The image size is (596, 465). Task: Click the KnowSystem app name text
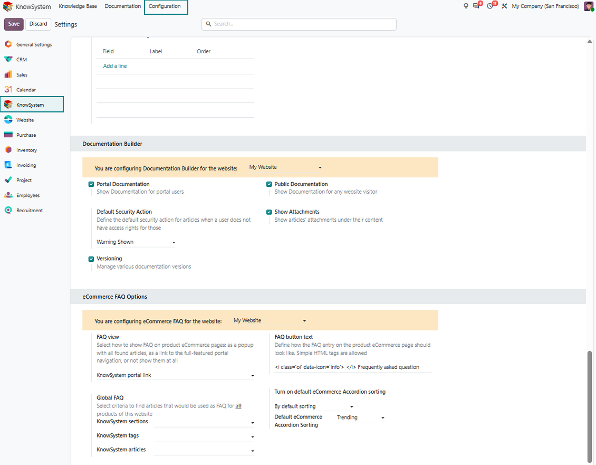point(33,7)
